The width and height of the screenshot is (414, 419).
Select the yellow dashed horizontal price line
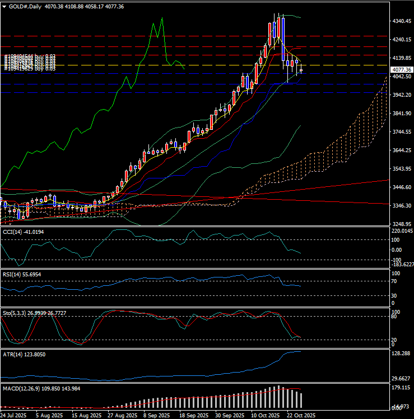[x=168, y=65]
